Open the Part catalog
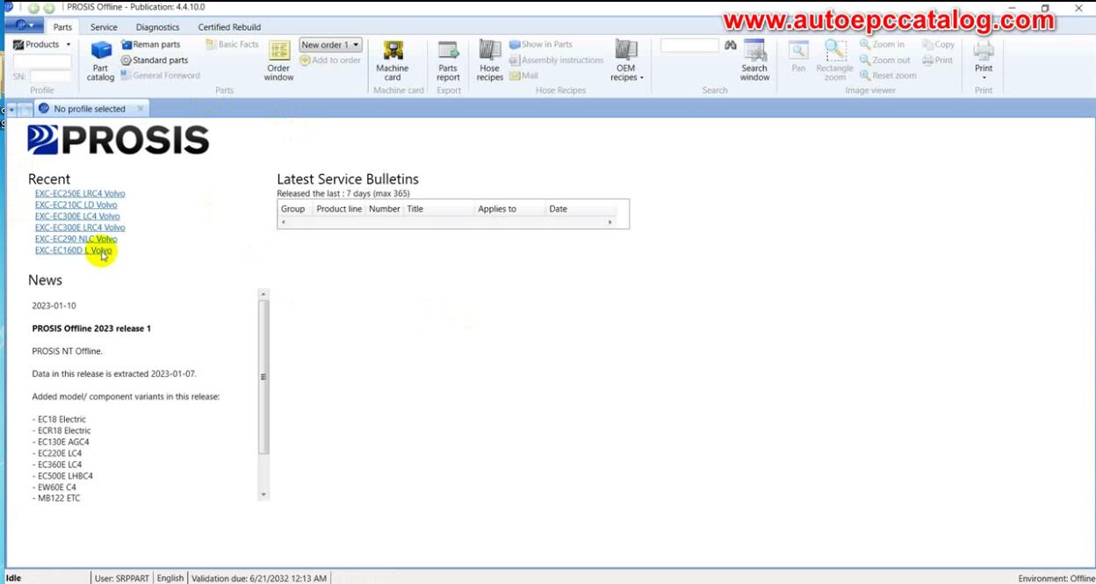The height and width of the screenshot is (584, 1096). click(x=100, y=61)
